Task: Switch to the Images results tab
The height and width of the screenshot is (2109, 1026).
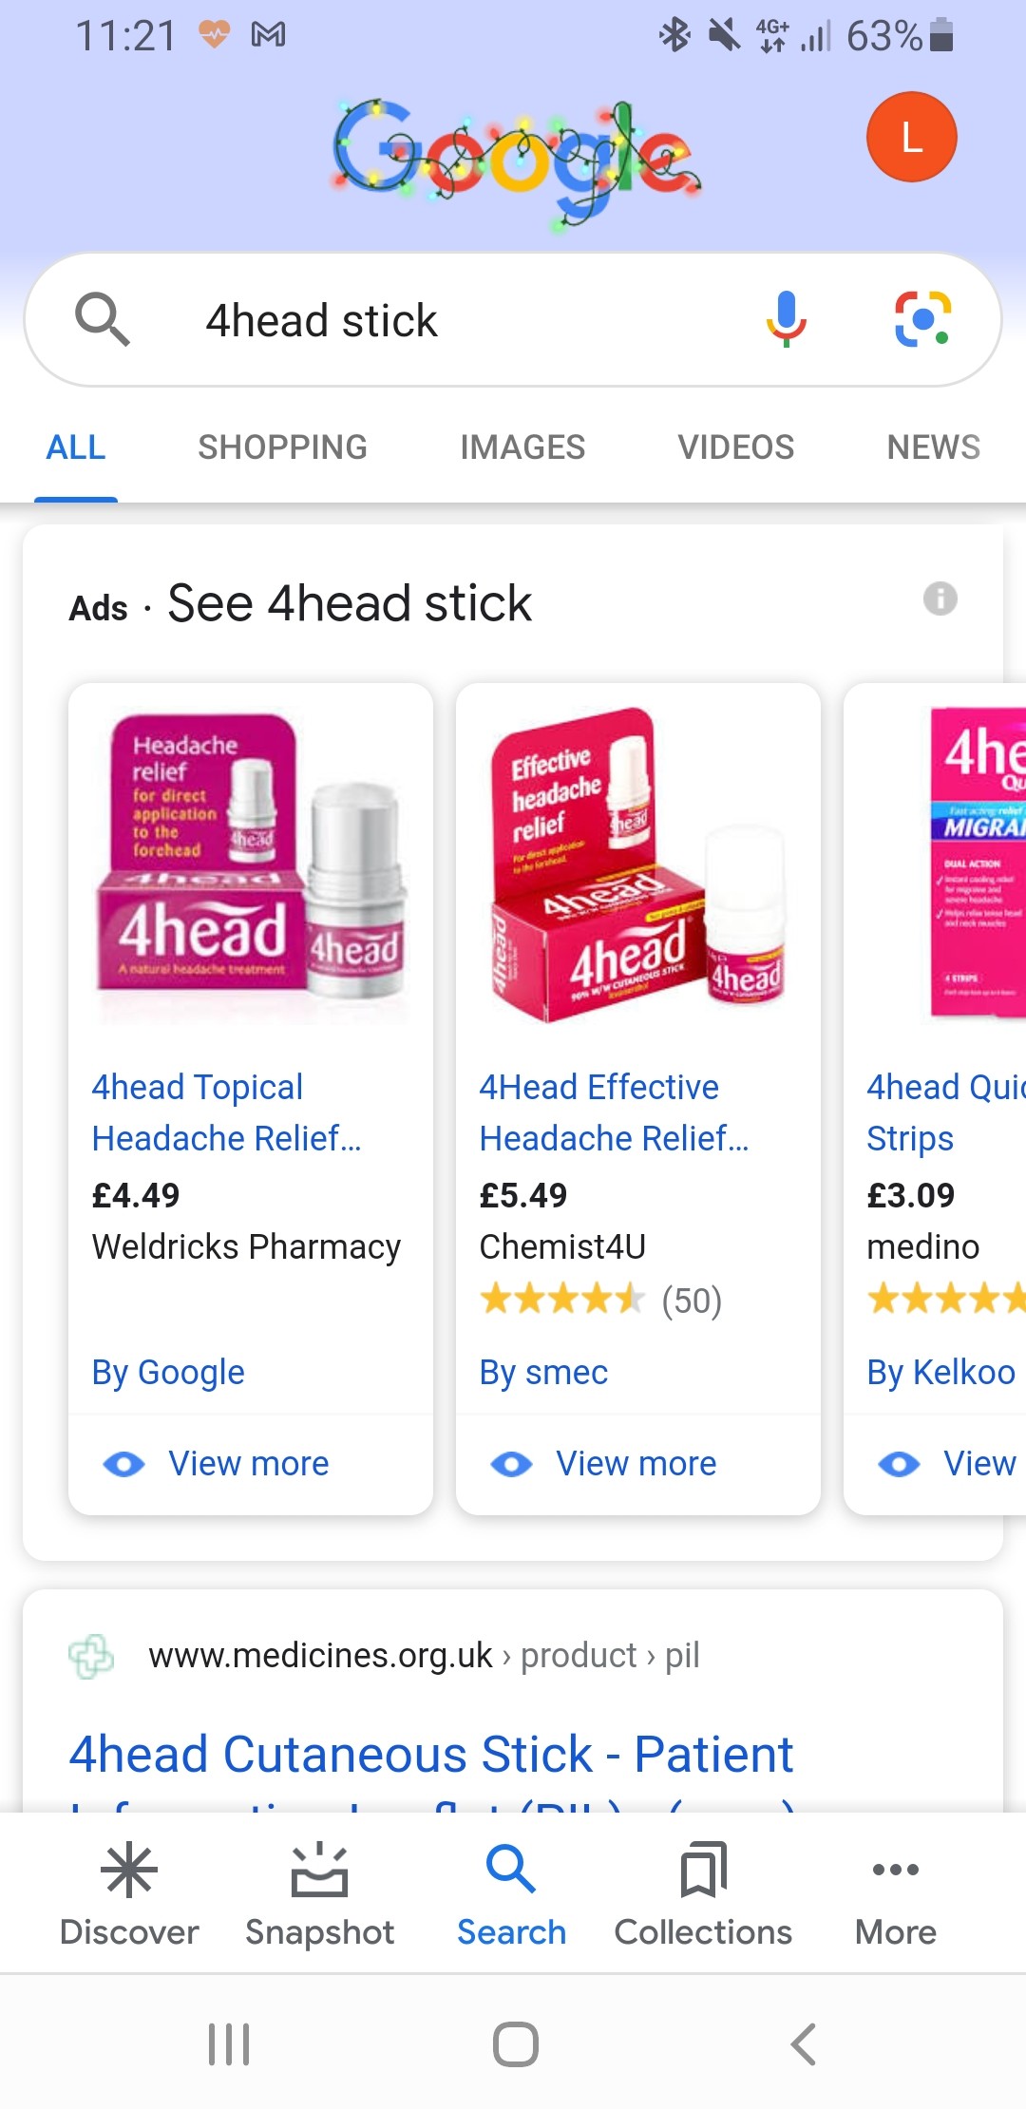Action: click(522, 446)
